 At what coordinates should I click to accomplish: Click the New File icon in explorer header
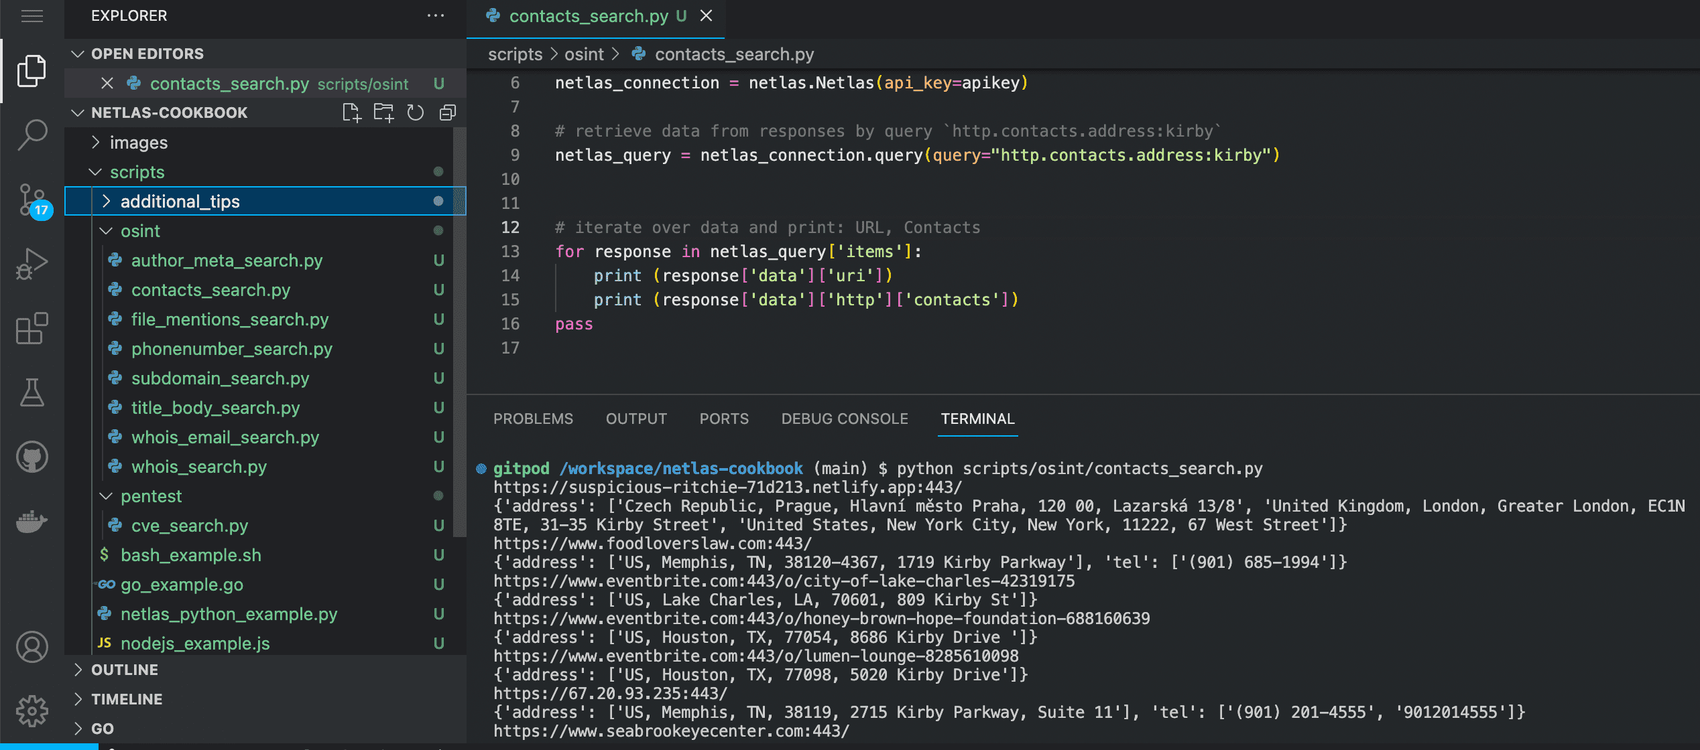[x=351, y=112]
